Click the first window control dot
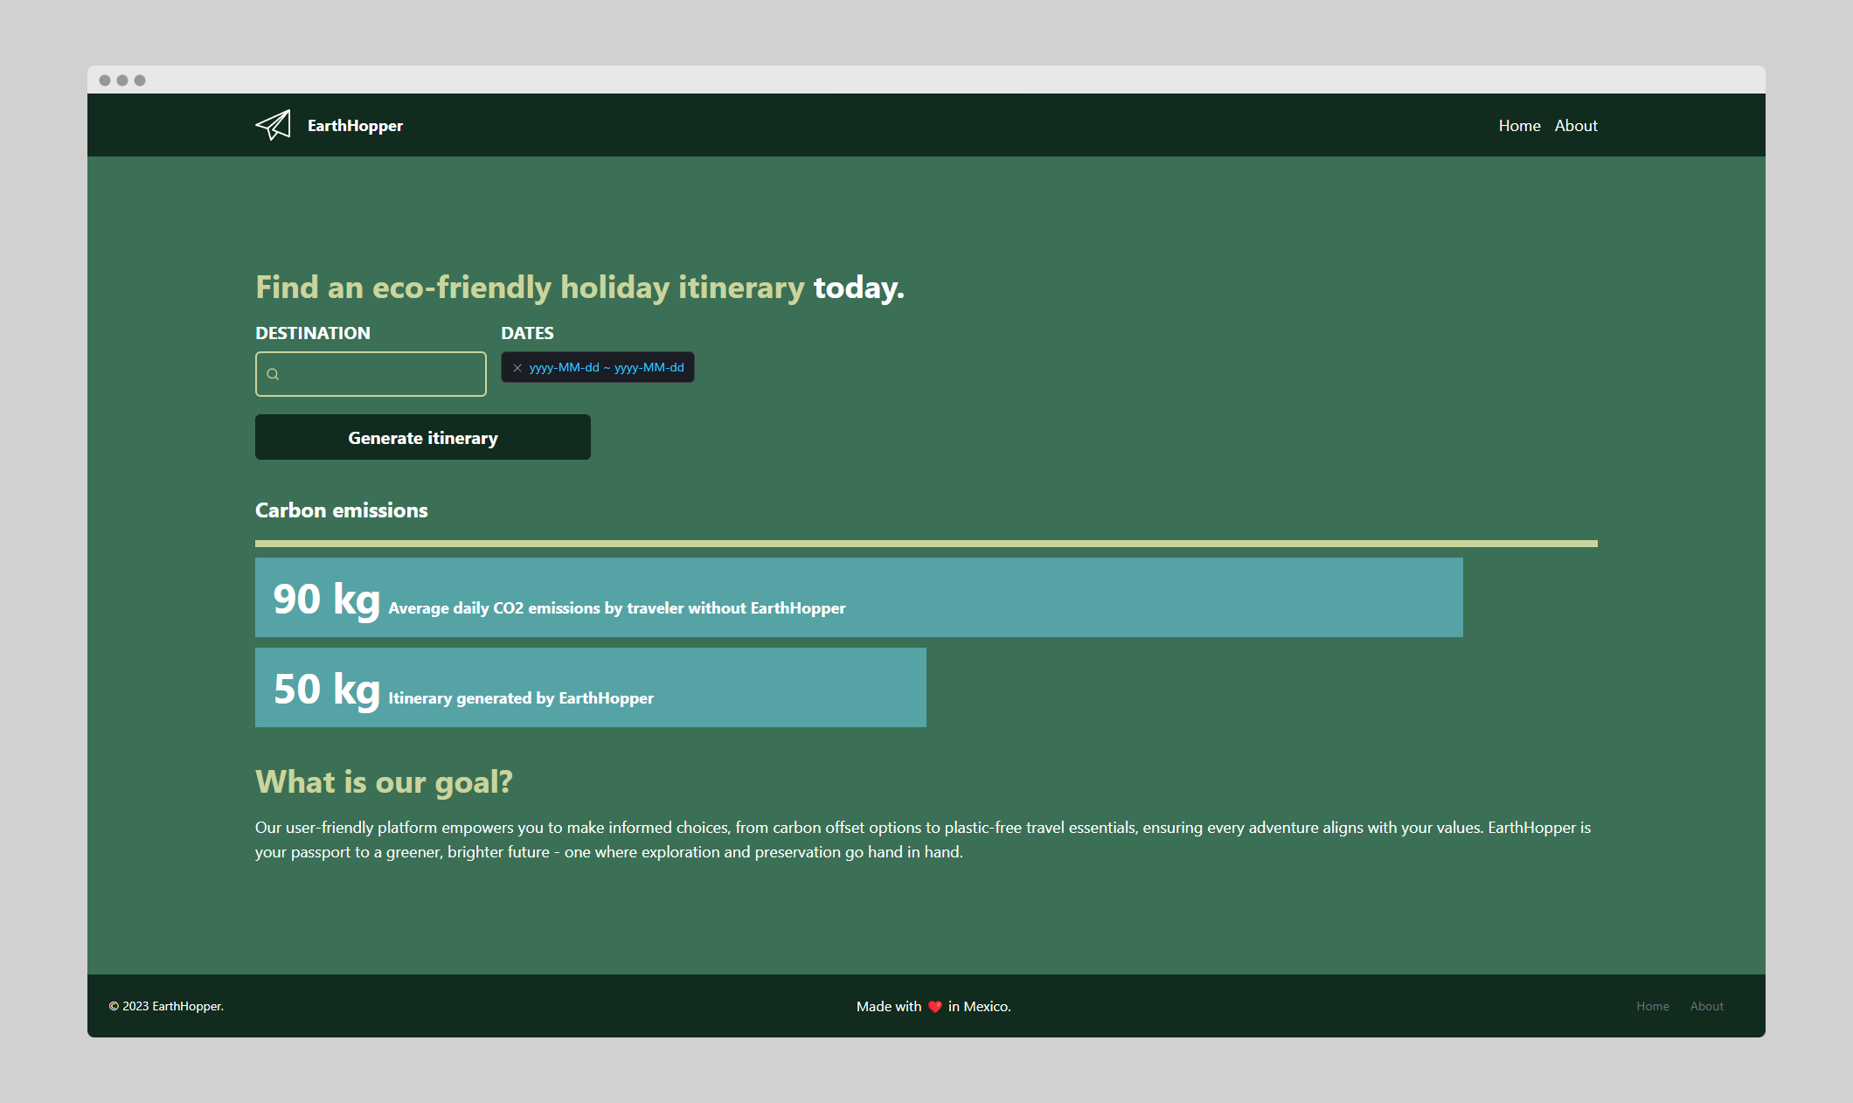1853x1103 pixels. [x=105, y=80]
